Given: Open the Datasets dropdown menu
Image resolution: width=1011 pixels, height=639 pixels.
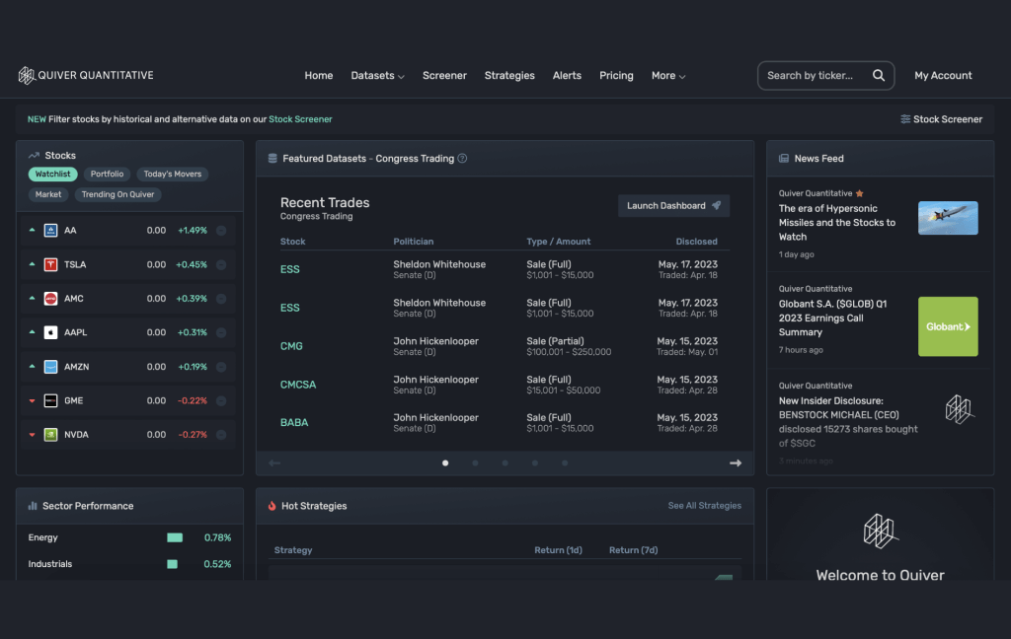Looking at the screenshot, I should tap(378, 75).
